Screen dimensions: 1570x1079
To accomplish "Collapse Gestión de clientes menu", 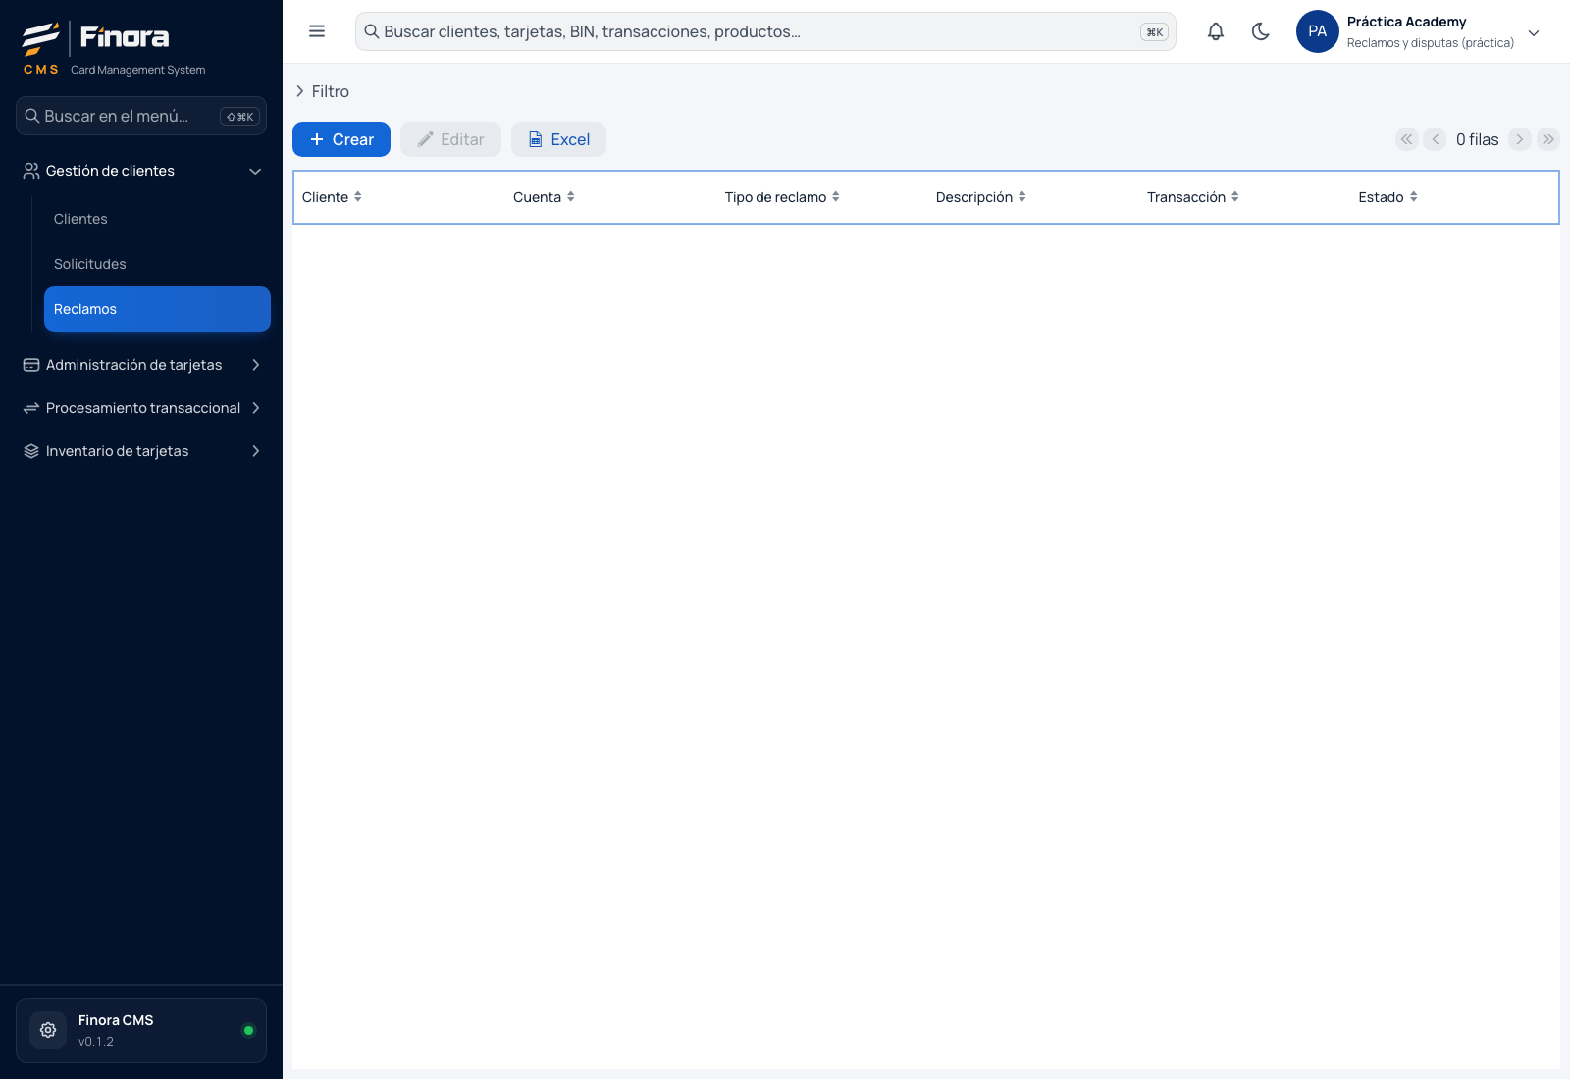I will [x=141, y=171].
